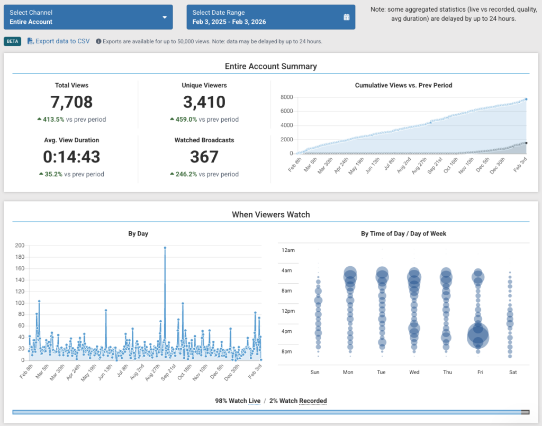Click the Export data to CSV link
The width and height of the screenshot is (542, 426).
coord(62,41)
